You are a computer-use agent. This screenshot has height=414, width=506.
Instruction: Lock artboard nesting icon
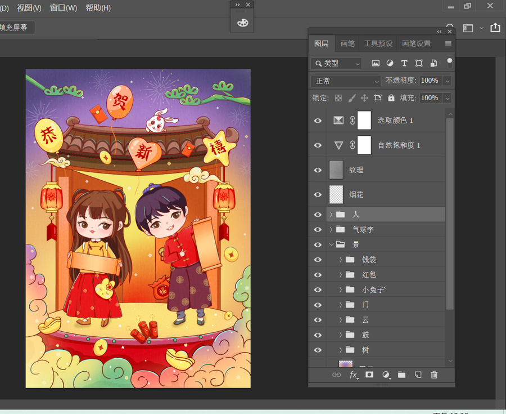(x=378, y=98)
